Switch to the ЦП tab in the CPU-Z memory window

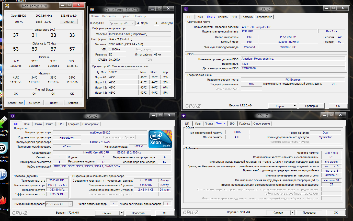coord(187,124)
